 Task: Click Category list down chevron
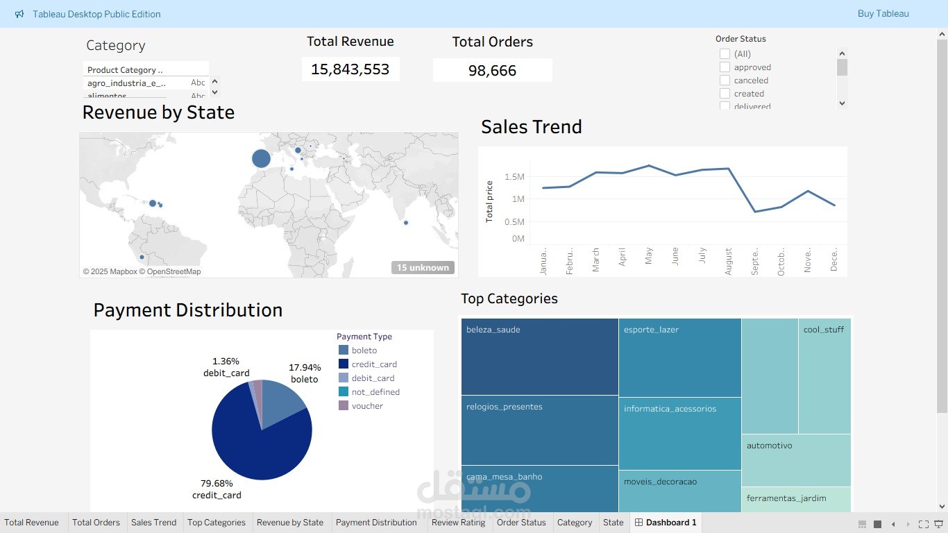pos(214,92)
